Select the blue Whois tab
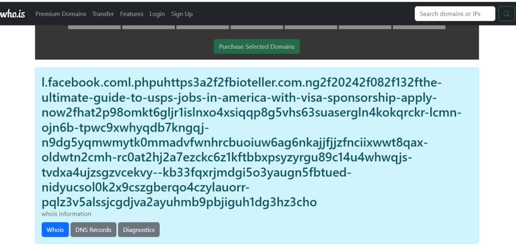The height and width of the screenshot is (246, 516). pos(55,230)
